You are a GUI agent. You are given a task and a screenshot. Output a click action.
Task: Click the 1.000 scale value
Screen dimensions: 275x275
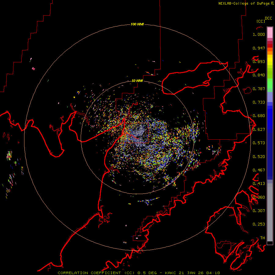coord(259,34)
